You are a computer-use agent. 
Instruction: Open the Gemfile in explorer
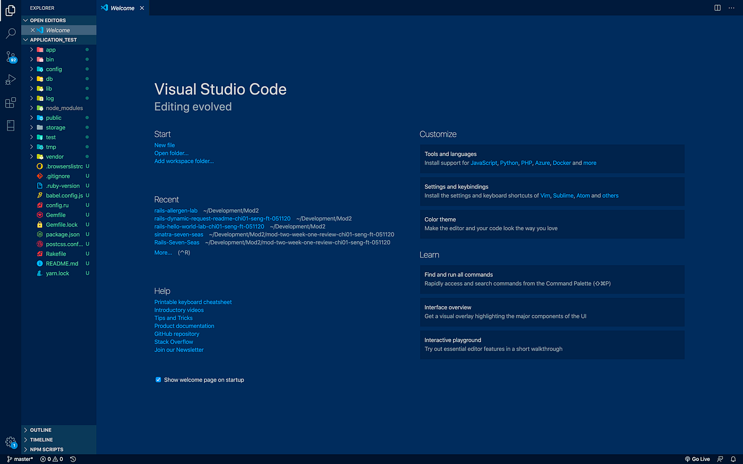59,215
